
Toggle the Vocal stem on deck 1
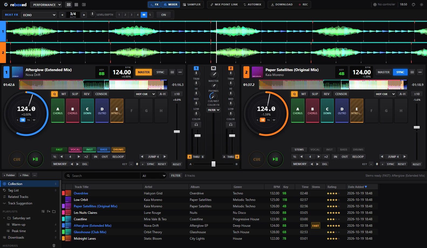[x=75, y=150]
